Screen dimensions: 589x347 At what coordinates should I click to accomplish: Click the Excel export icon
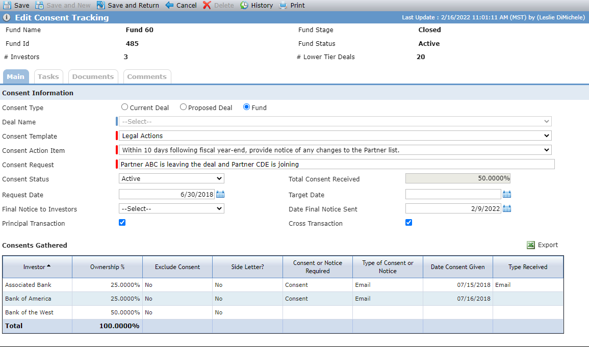[x=531, y=245]
